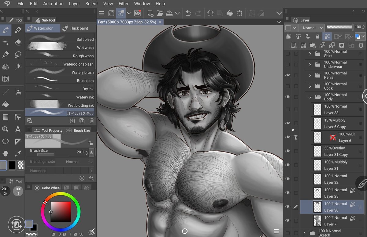The width and height of the screenshot is (367, 237).
Task: Open the Window menu
Action: (142, 4)
